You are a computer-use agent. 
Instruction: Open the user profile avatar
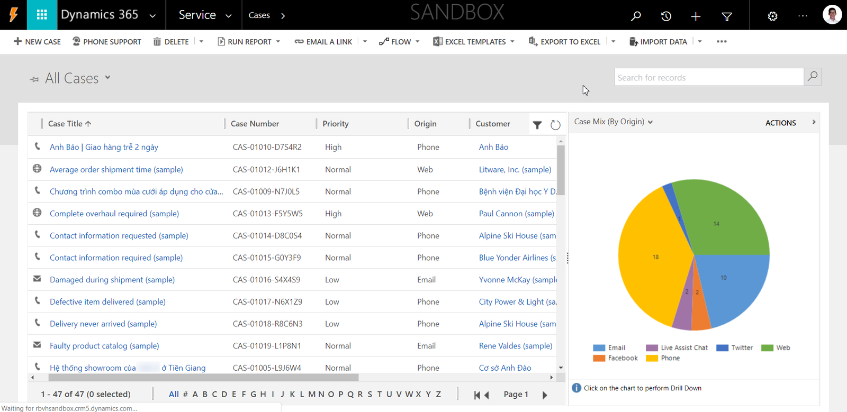point(832,15)
